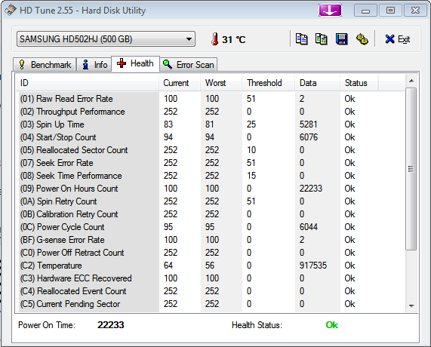Click the blue X Exit button
The image size is (431, 347).
398,39
